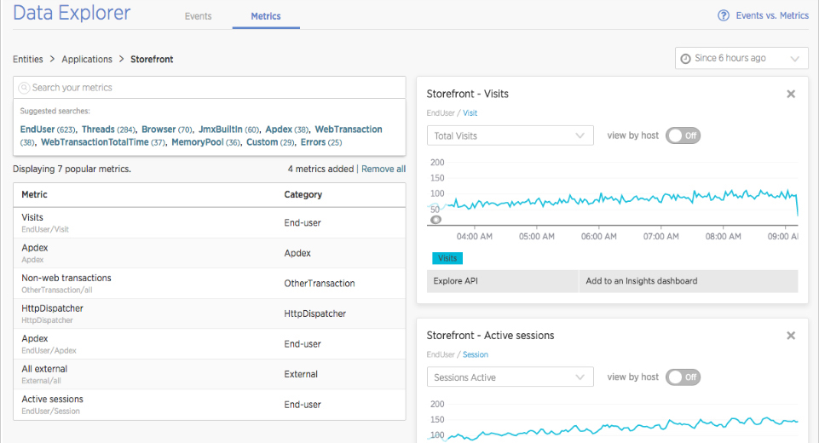Close the Storefront - Active sessions chart

point(791,336)
